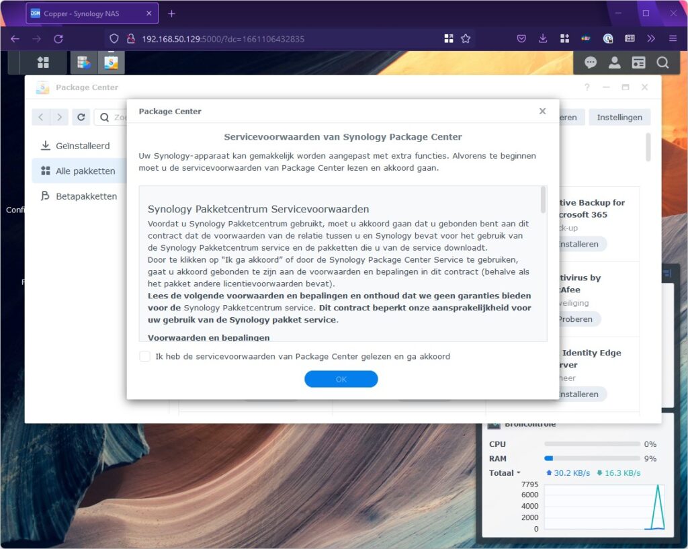Click the Package Center back arrow
Screen dimensions: 688x549
pyautogui.click(x=41, y=117)
